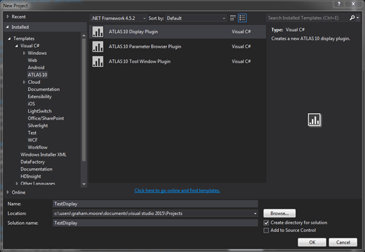Select the Workflow template category
The width and height of the screenshot is (365, 252).
pos(38,147)
